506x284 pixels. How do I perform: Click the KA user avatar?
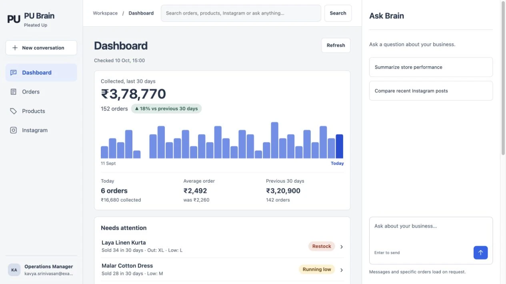tap(14, 270)
